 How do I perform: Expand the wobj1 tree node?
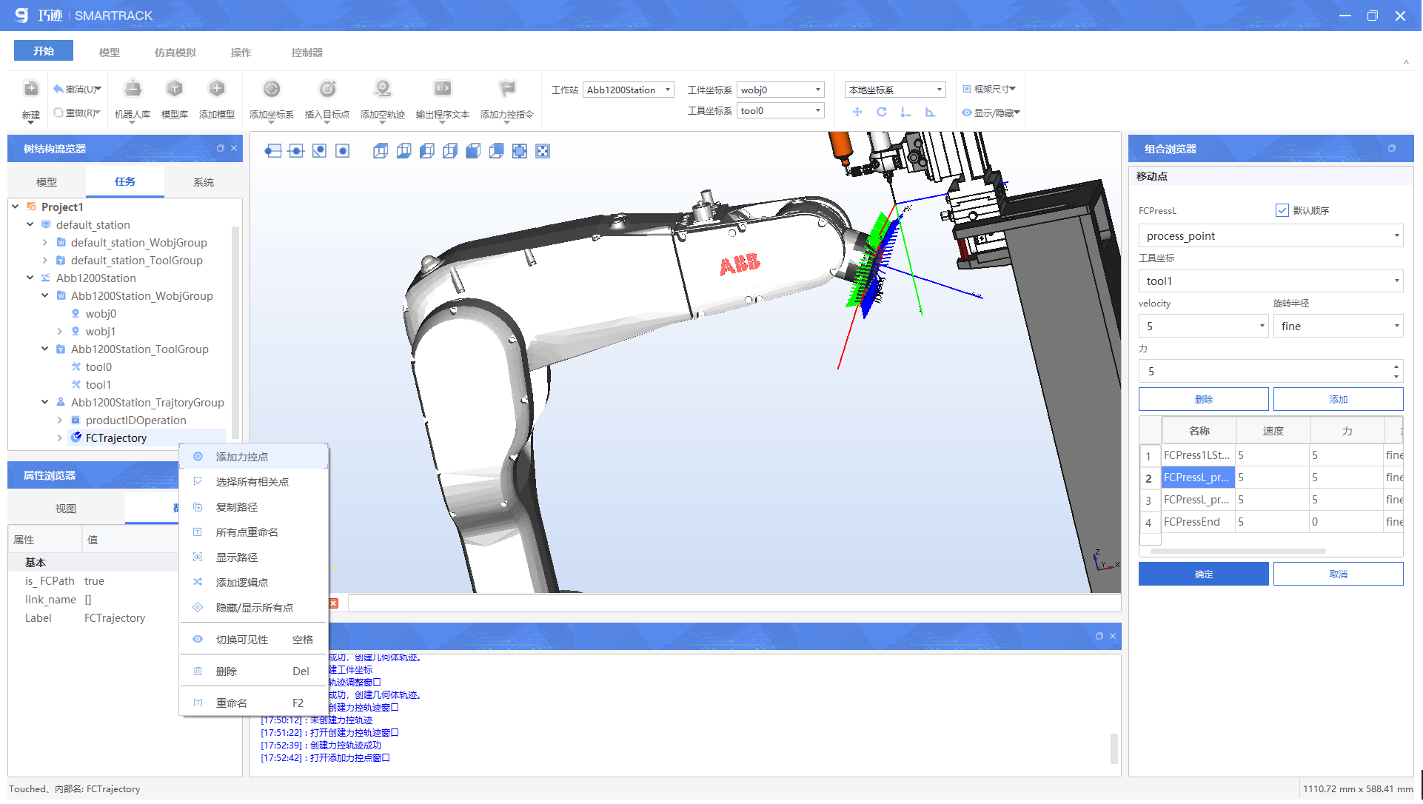pyautogui.click(x=60, y=331)
